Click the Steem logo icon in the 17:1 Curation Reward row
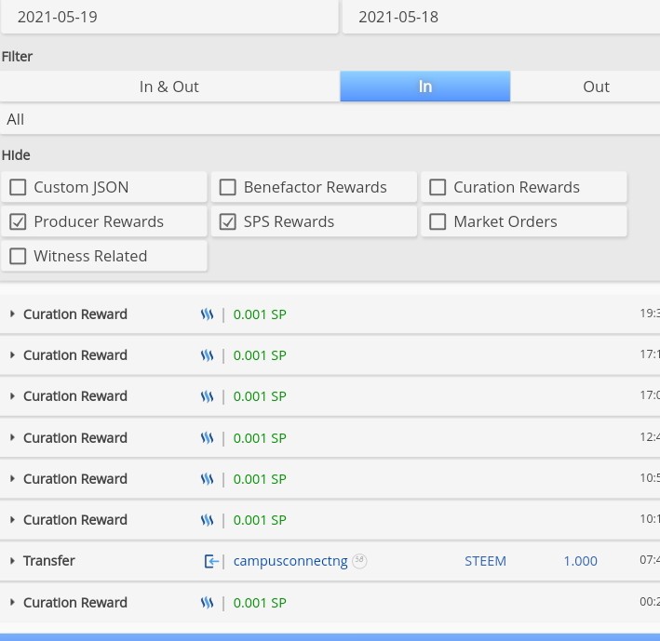The width and height of the screenshot is (660, 641). click(x=207, y=355)
